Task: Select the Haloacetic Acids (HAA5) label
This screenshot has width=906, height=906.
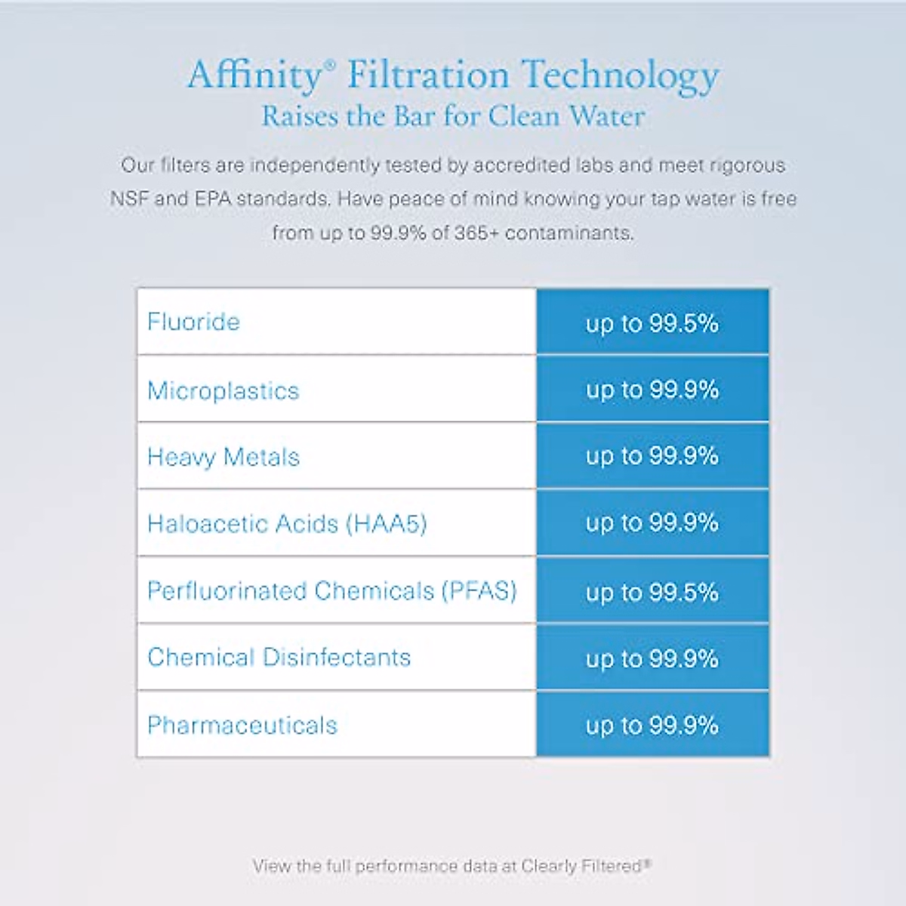Action: (287, 523)
